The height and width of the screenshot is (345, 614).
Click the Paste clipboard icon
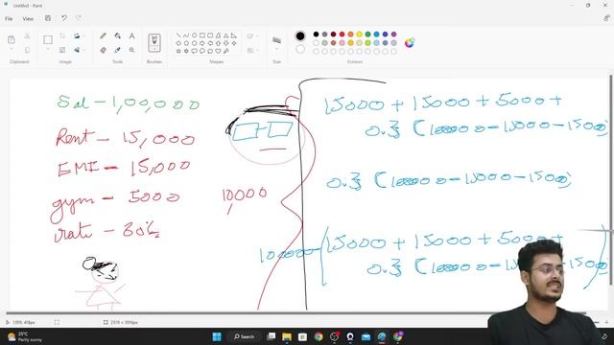coord(12,39)
